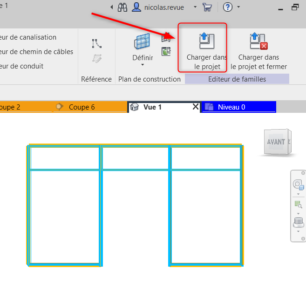The width and height of the screenshot is (306, 289).
Task: Click the Référence panel label
Action: (96, 79)
